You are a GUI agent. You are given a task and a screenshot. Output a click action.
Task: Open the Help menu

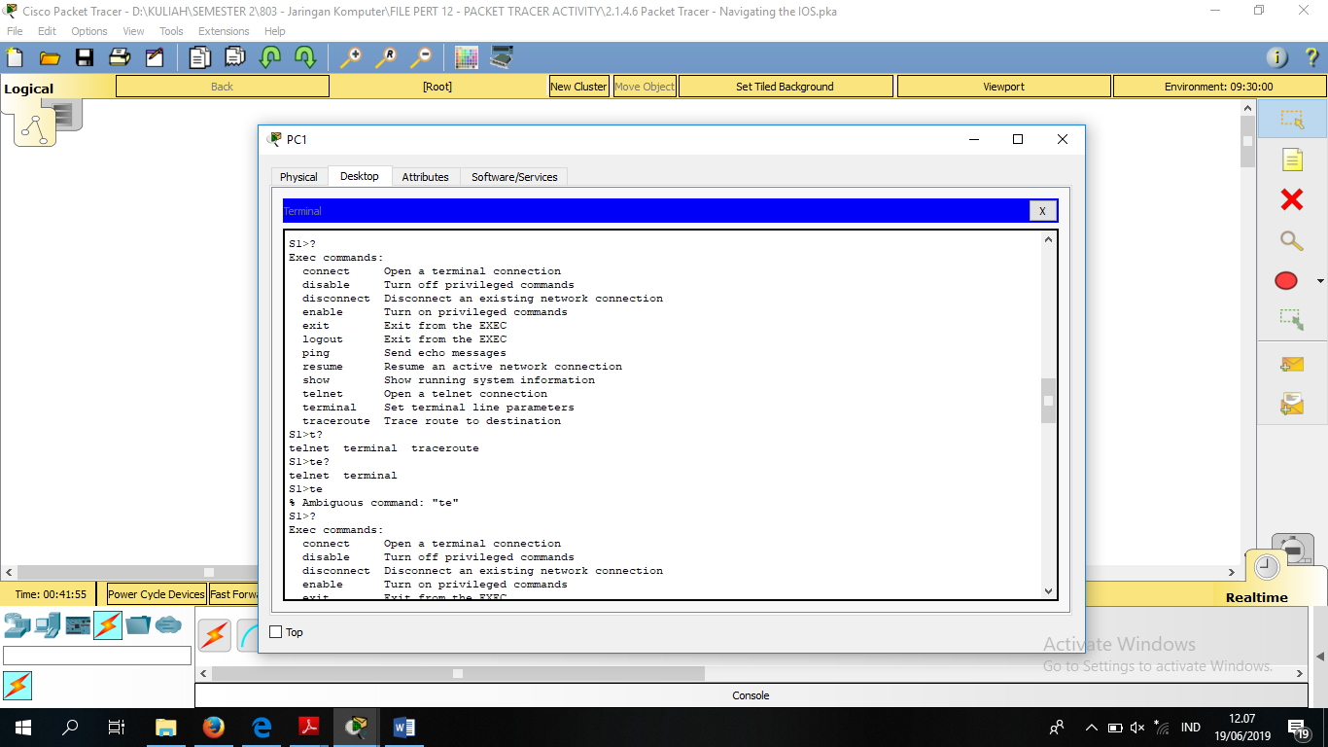point(275,31)
